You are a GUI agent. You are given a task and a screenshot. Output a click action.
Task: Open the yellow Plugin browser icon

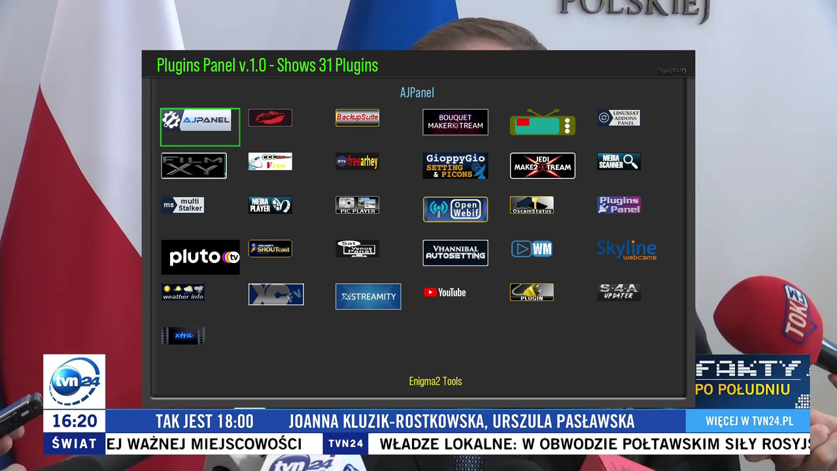[x=532, y=292]
